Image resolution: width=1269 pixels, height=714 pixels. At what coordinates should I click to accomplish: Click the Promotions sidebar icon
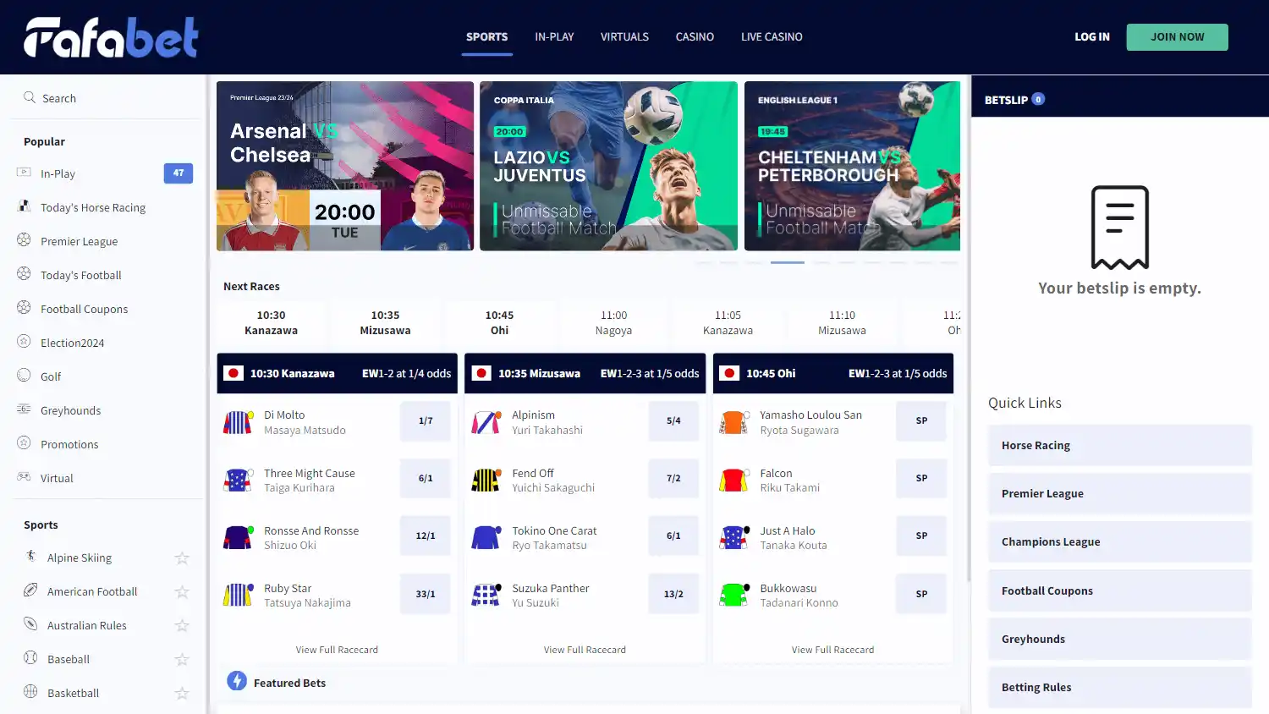24,443
